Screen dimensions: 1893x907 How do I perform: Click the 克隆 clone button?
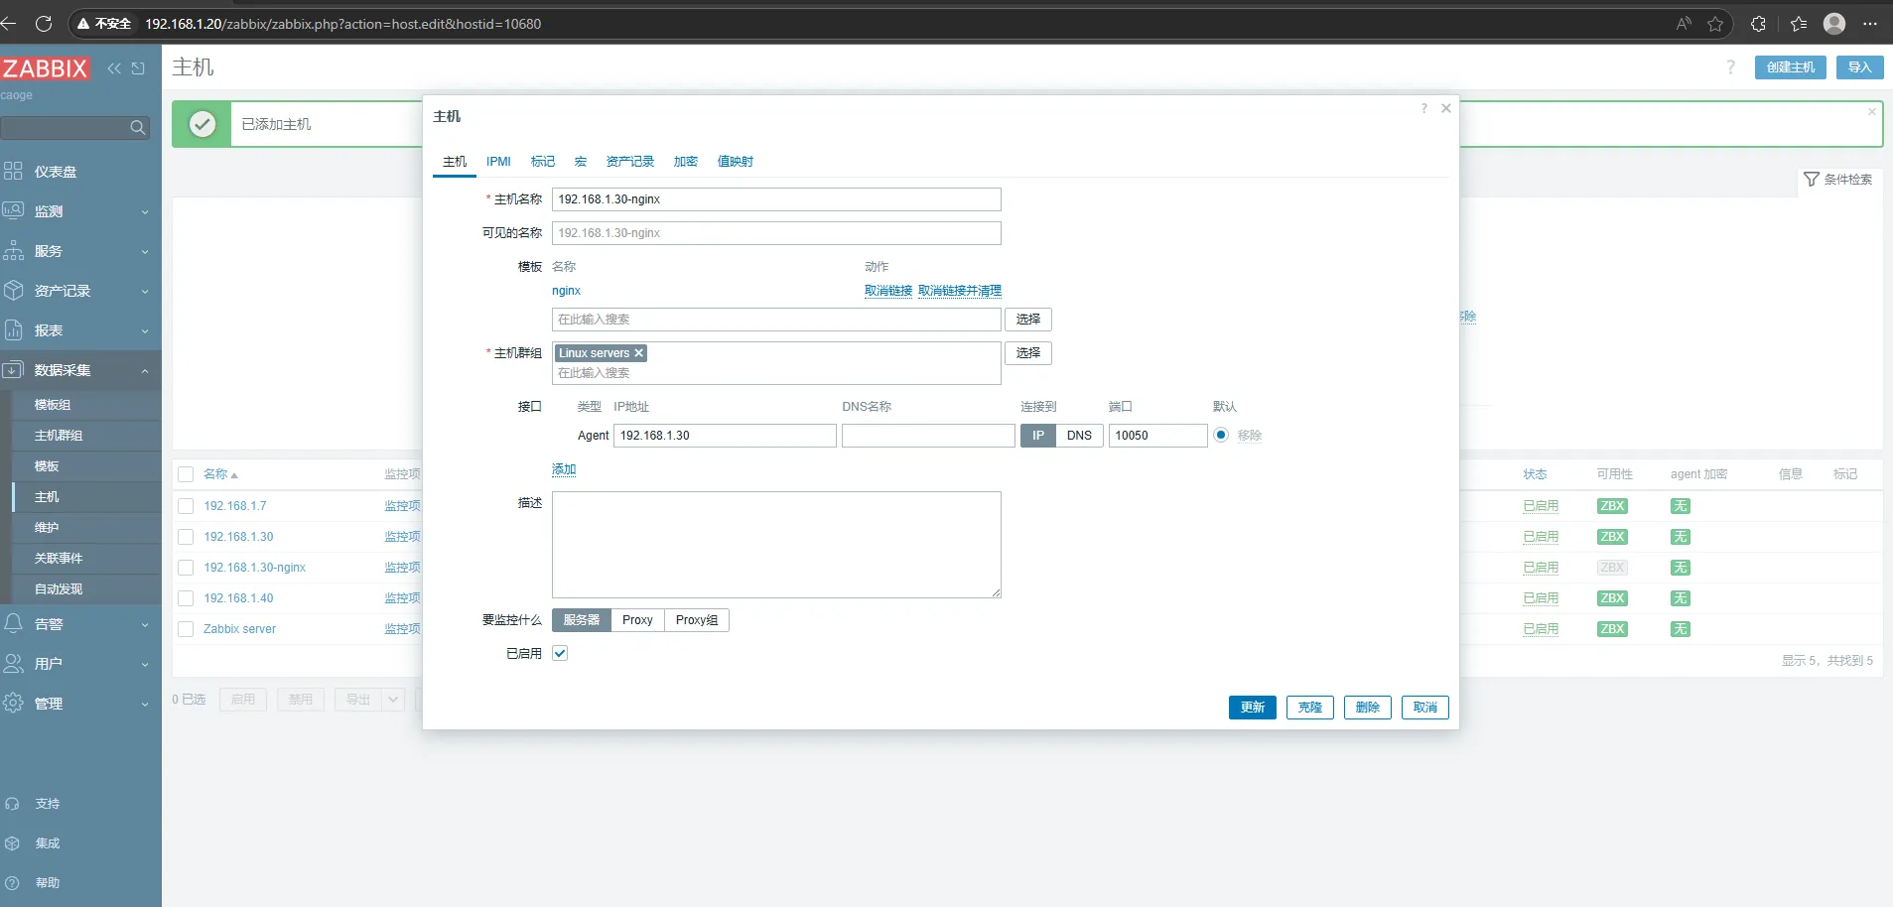(x=1310, y=708)
